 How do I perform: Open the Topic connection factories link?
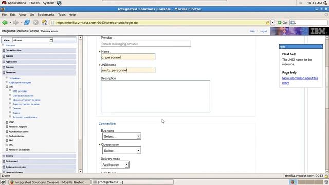(x=26, y=104)
